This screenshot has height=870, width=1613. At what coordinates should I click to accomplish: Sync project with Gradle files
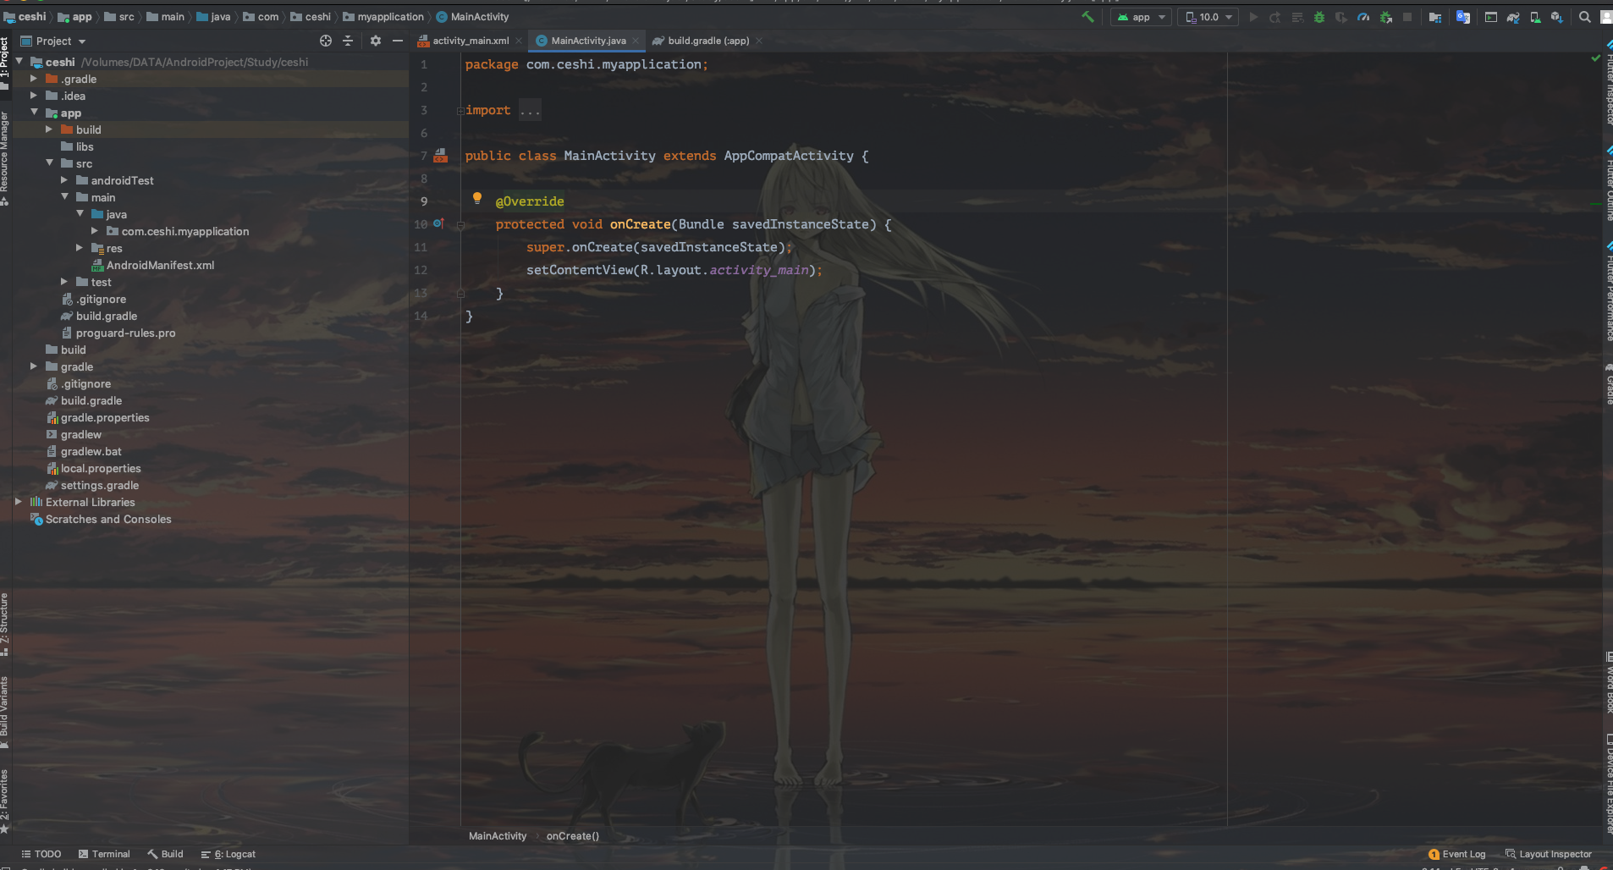coord(1514,16)
